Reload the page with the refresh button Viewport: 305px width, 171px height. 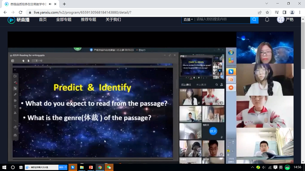20,12
